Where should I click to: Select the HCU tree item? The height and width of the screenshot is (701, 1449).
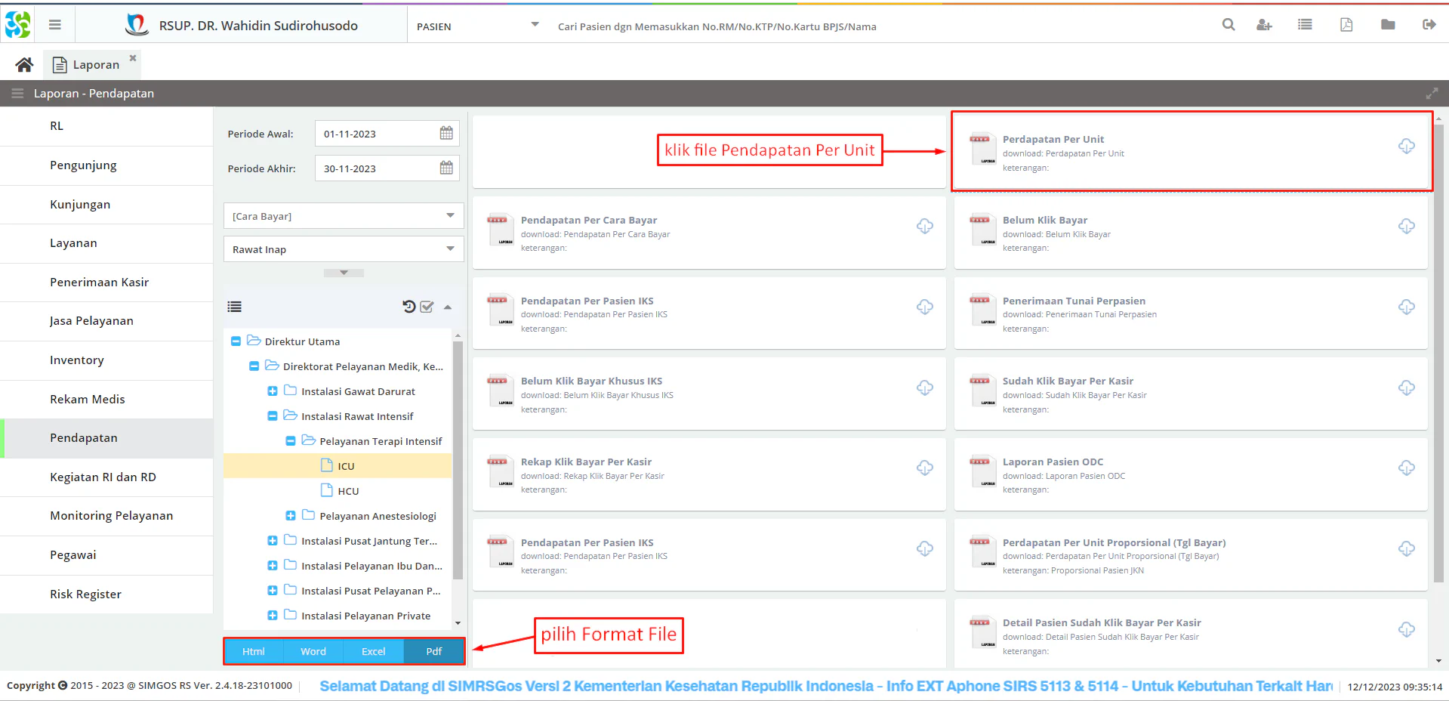point(338,491)
